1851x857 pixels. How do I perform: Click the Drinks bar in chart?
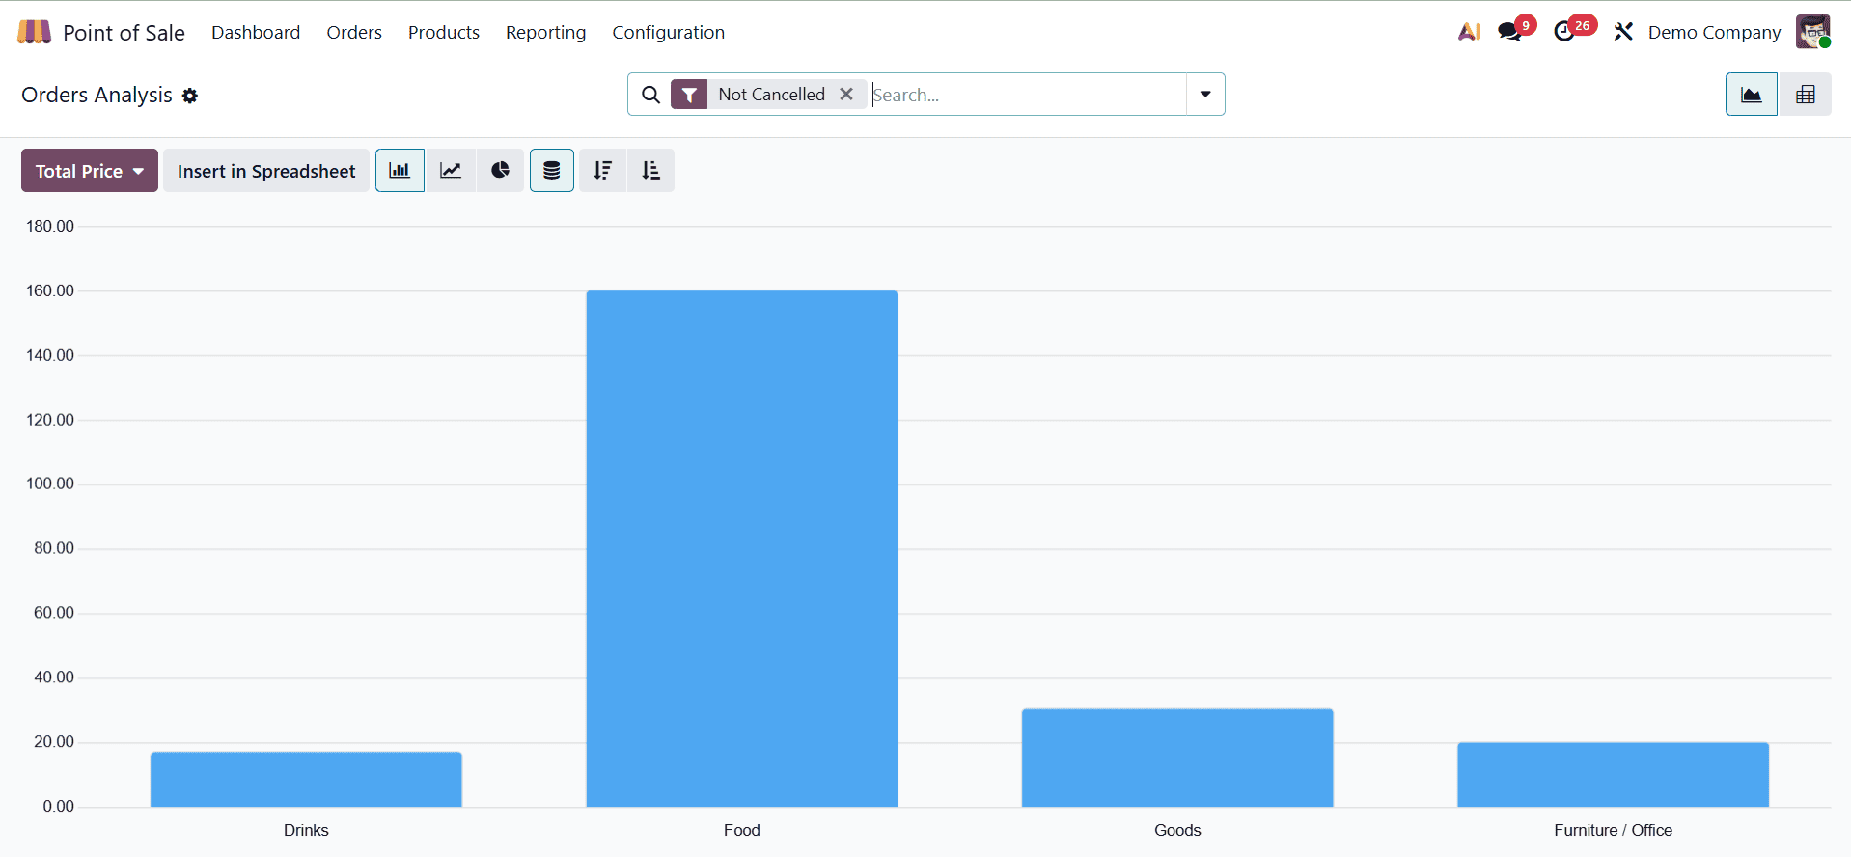click(x=306, y=780)
